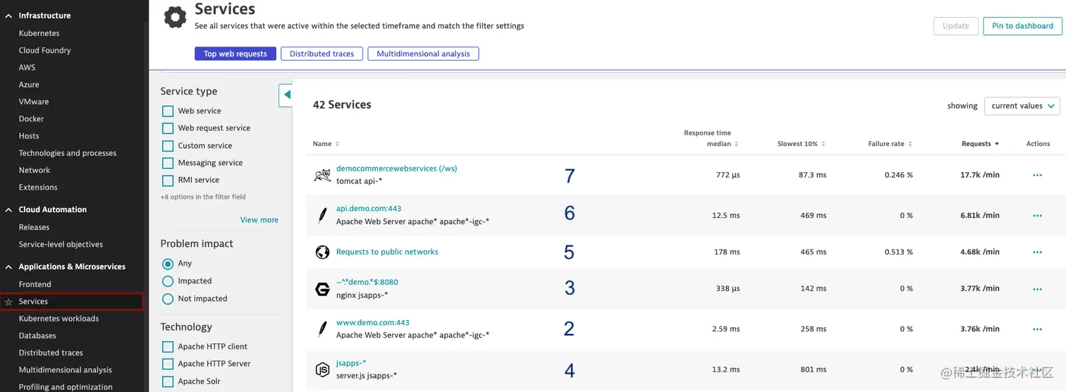
Task: Click the View more link
Action: (x=259, y=220)
